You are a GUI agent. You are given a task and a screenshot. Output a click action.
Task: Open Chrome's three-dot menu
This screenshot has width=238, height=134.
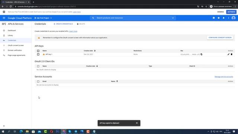[x=235, y=7]
